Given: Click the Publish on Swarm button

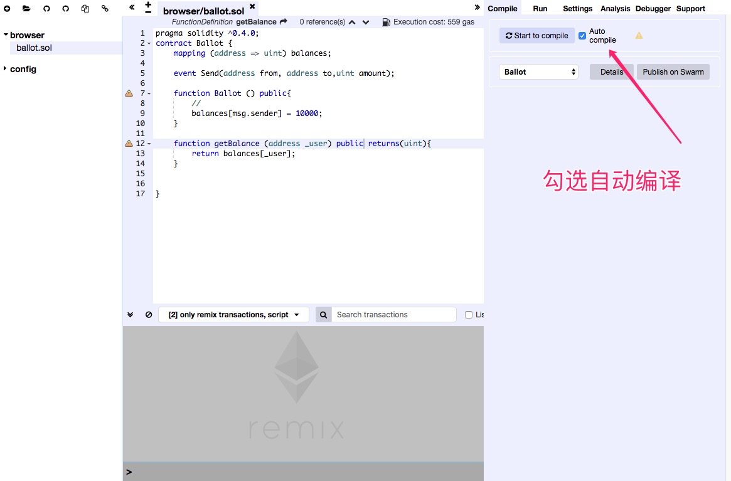Looking at the screenshot, I should click(673, 71).
